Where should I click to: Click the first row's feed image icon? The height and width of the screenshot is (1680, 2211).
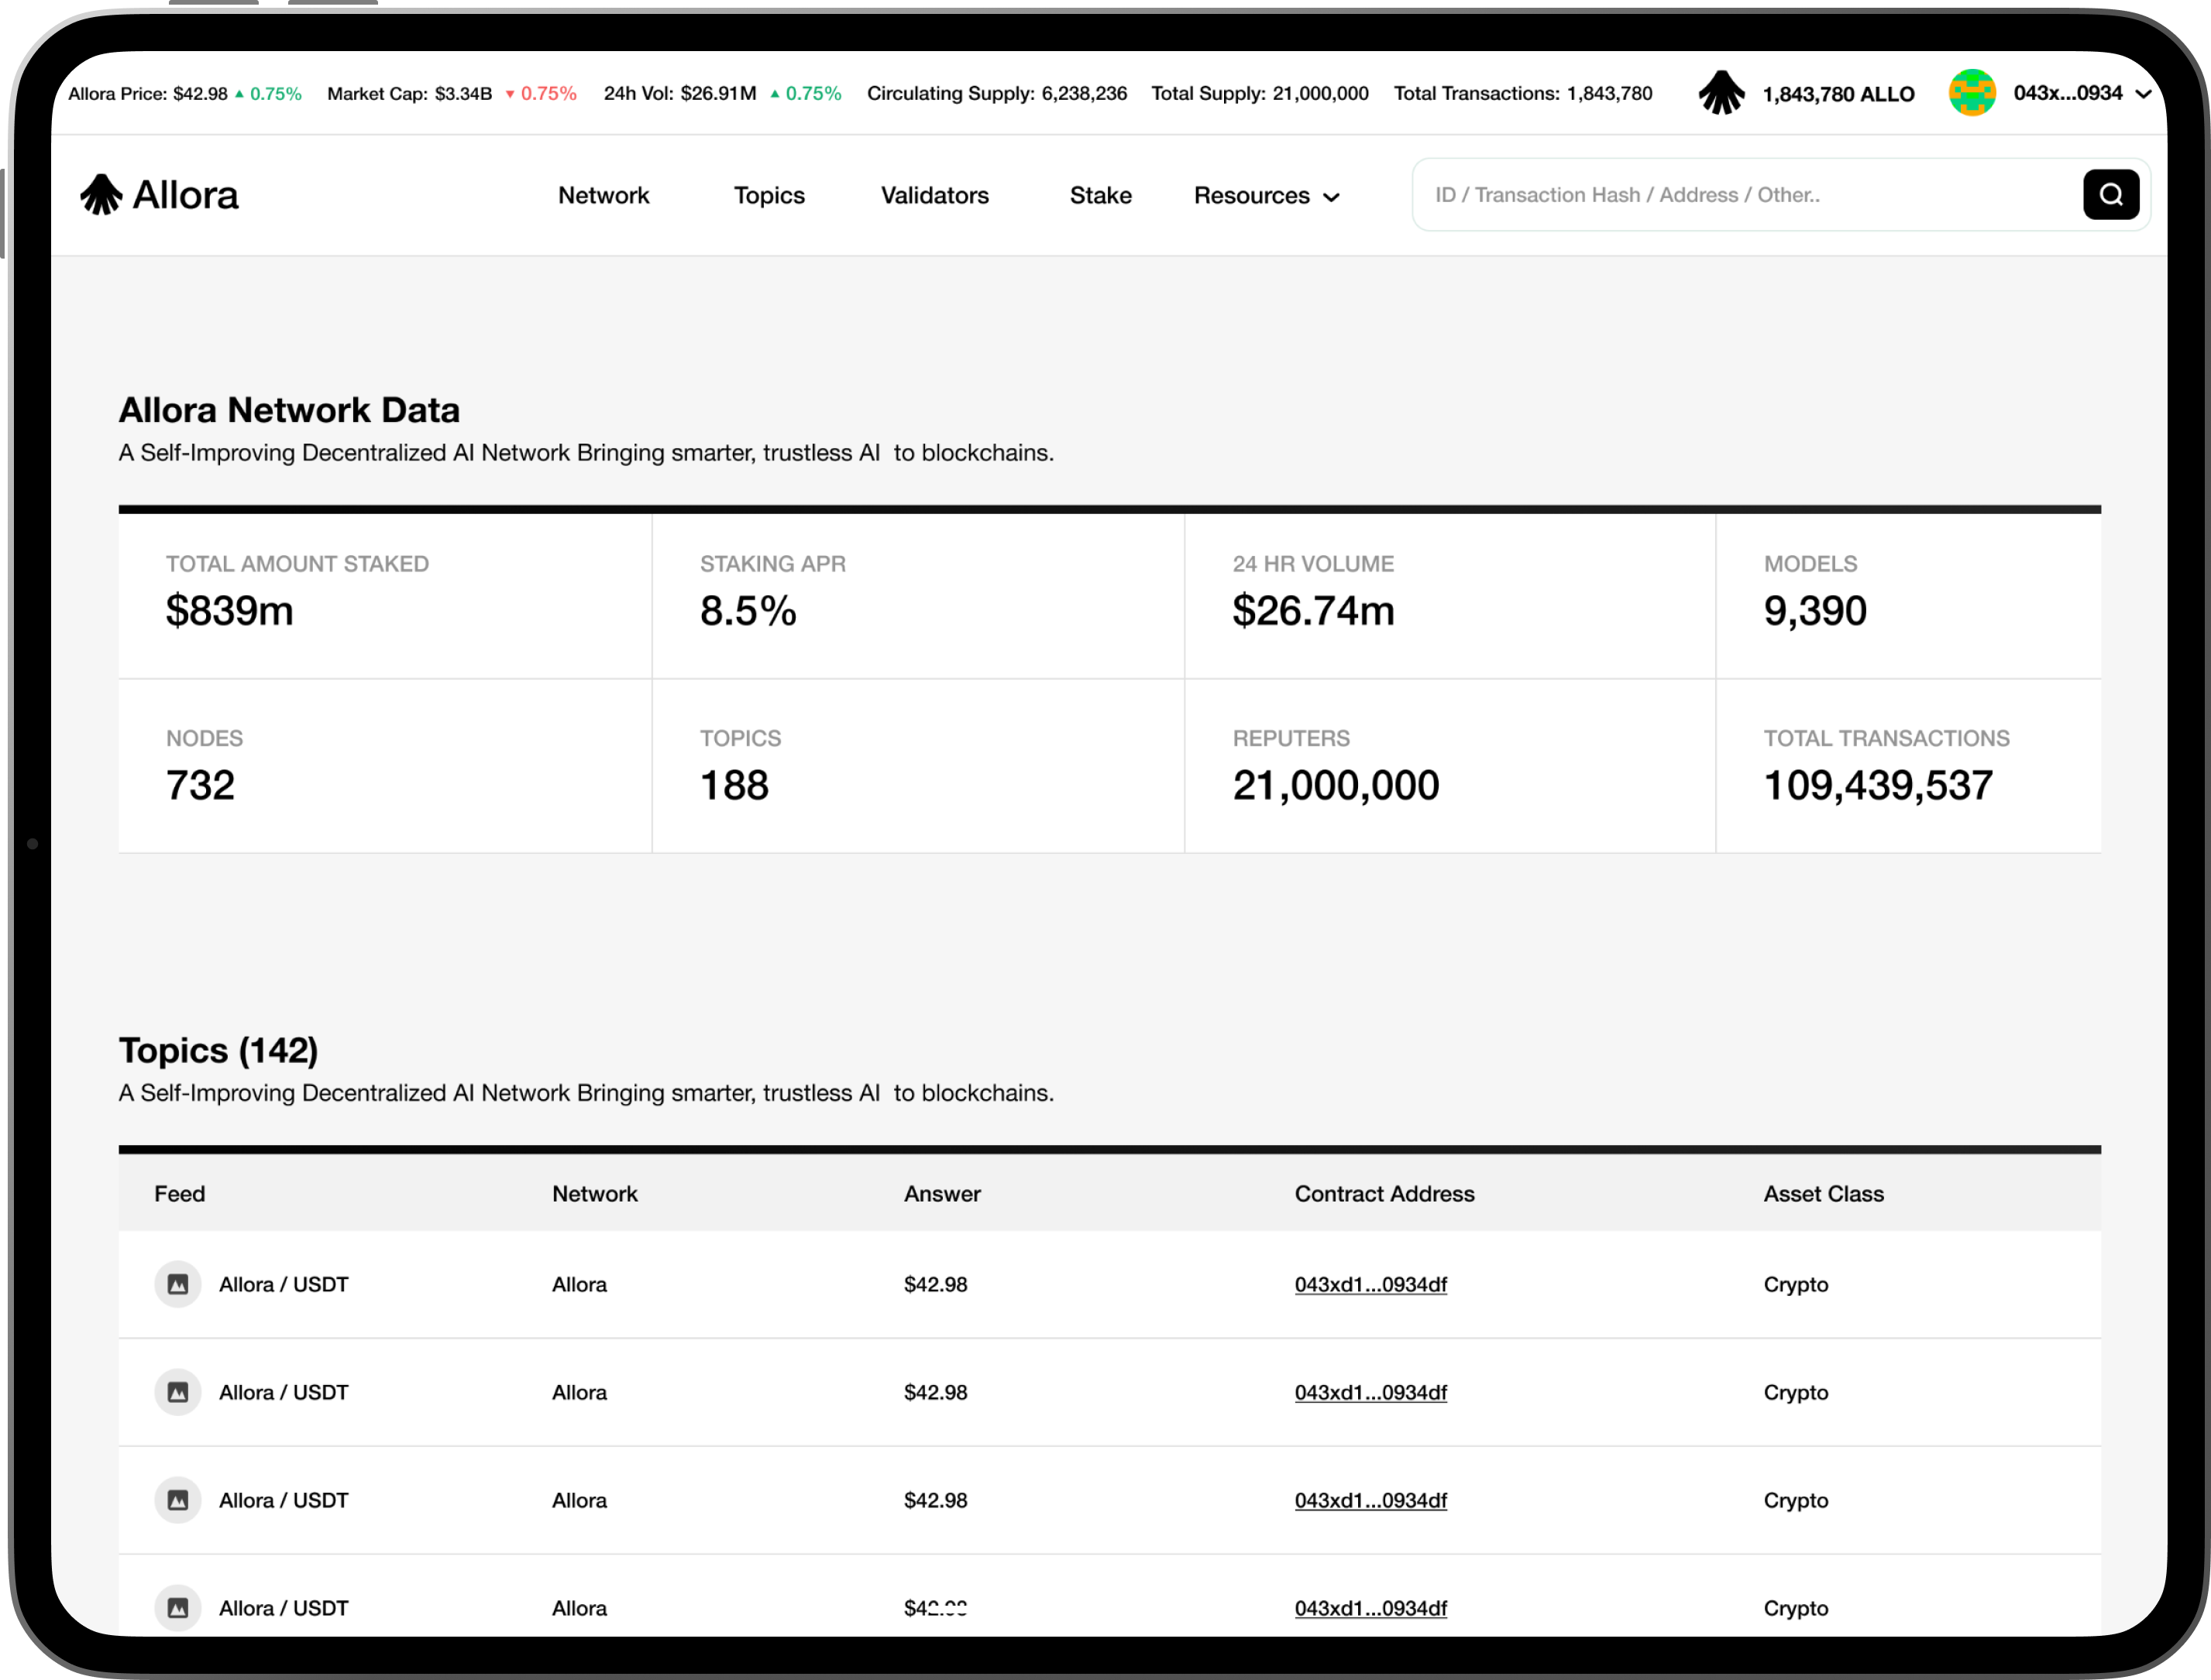coord(178,1284)
